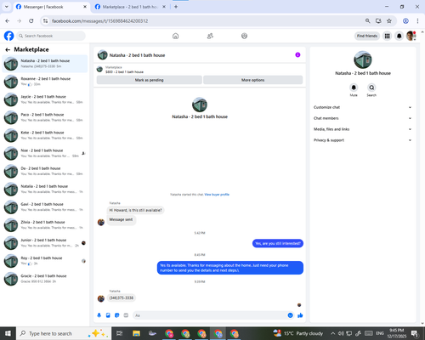The image size is (425, 340).
Task: Click Natasha's (346)375-3338 message bubble
Action: [x=122, y=297]
